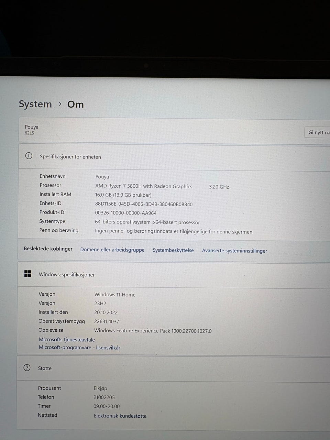Screen dimensions: 330x440
Task: Select Enhets-ID value 88D1156E-045D-4066-BD49-380460B0B840
Action: 144,204
